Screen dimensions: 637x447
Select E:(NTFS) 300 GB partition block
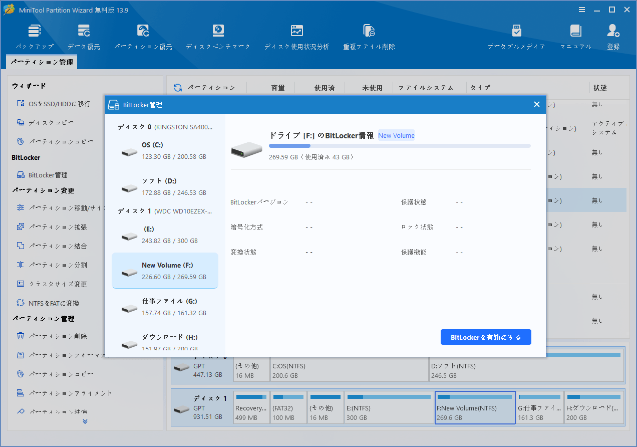point(389,407)
